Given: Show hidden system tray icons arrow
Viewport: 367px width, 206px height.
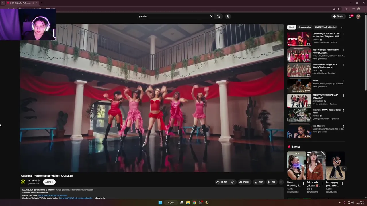Looking at the screenshot, I should click(340, 203).
